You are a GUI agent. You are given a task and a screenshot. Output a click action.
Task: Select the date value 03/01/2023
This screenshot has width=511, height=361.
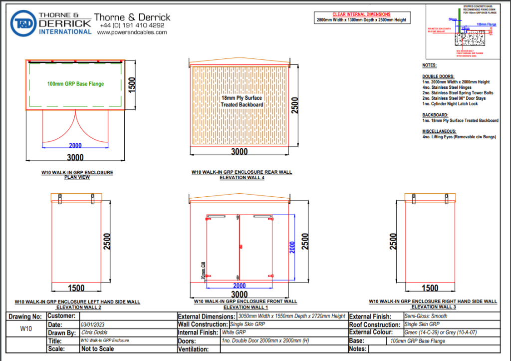click(x=93, y=325)
